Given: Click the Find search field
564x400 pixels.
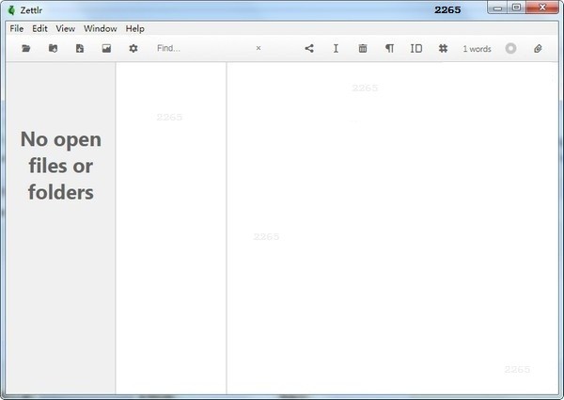Looking at the screenshot, I should (x=202, y=48).
